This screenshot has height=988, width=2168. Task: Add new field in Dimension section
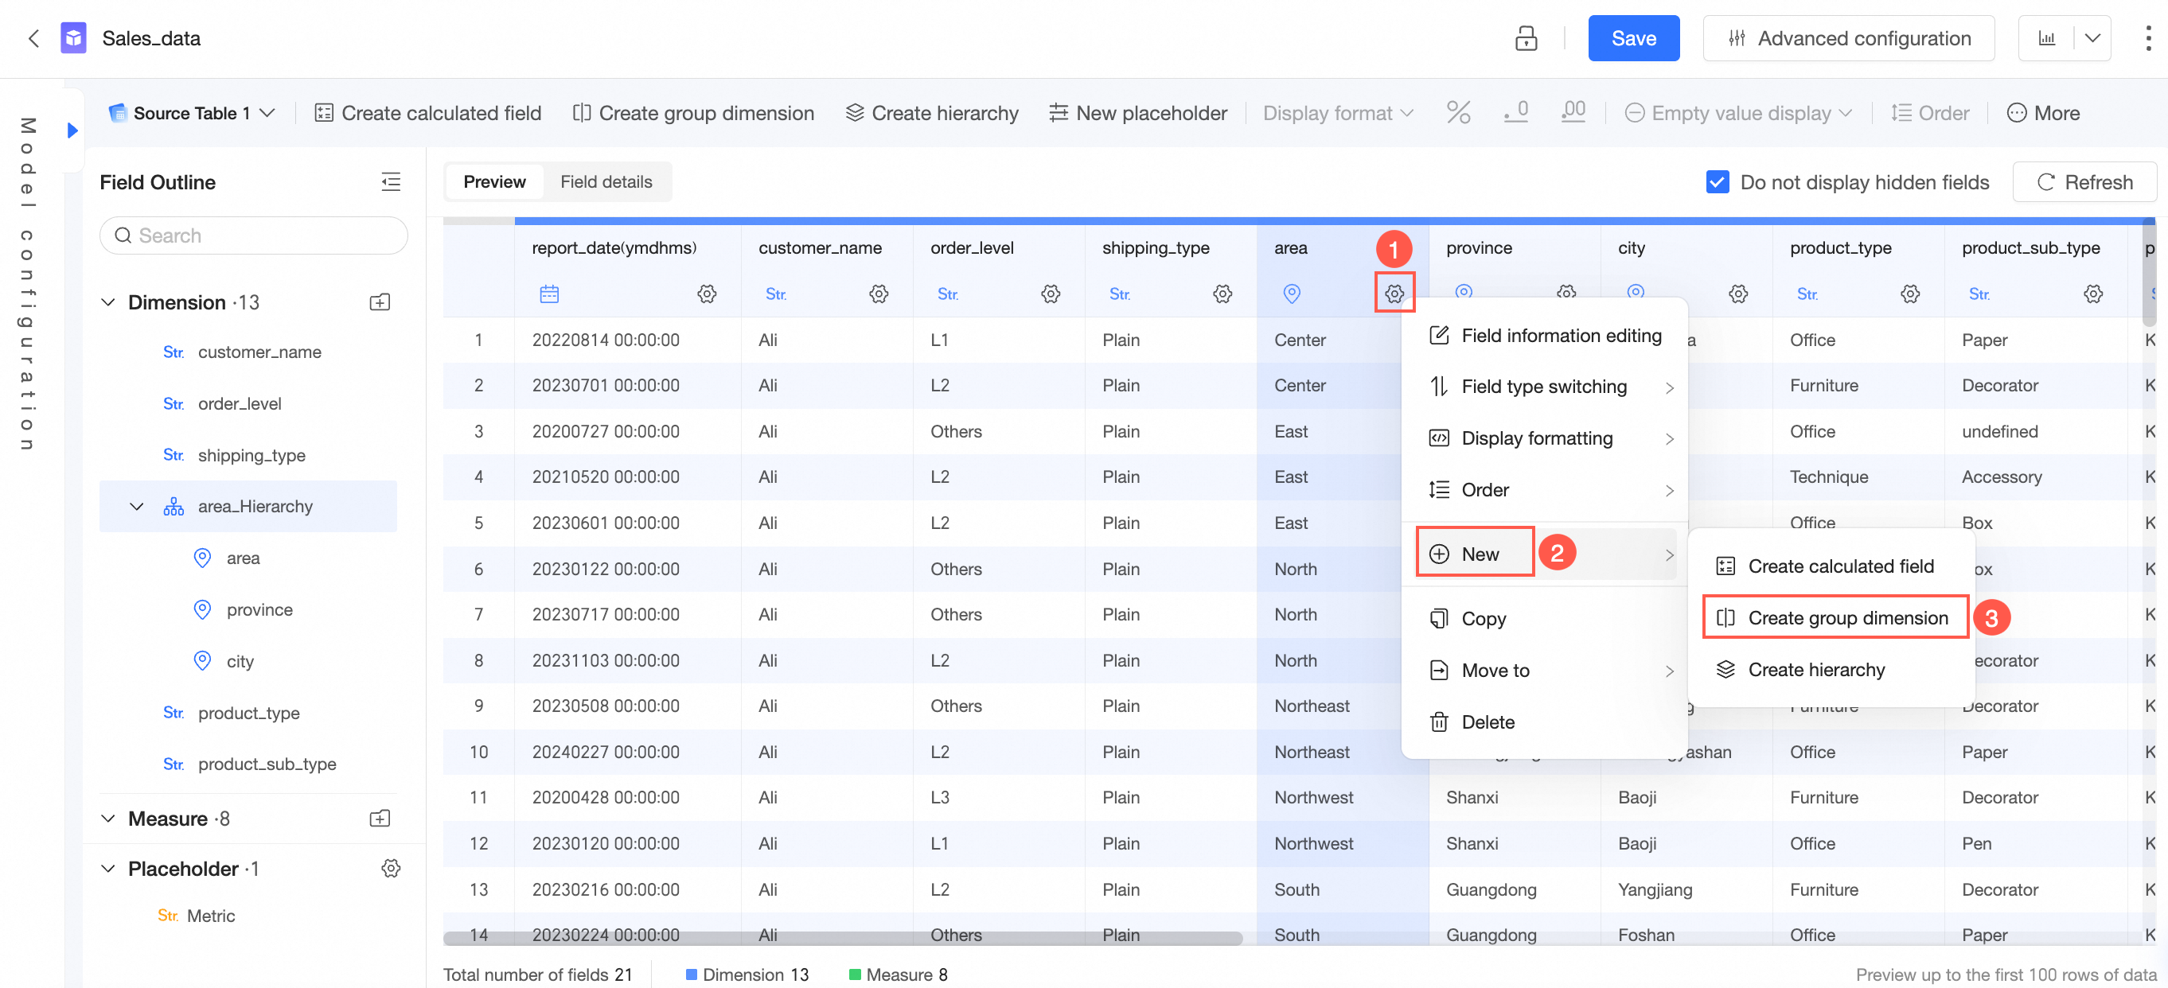click(x=380, y=301)
